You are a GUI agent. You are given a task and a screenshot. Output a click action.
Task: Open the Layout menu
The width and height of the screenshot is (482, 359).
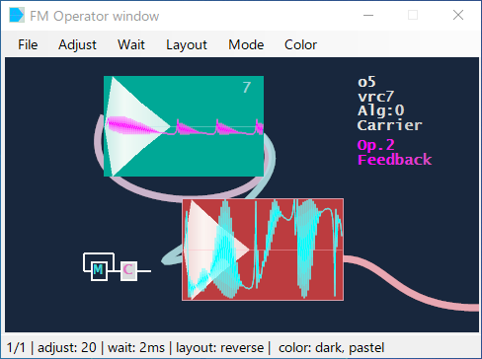point(187,44)
